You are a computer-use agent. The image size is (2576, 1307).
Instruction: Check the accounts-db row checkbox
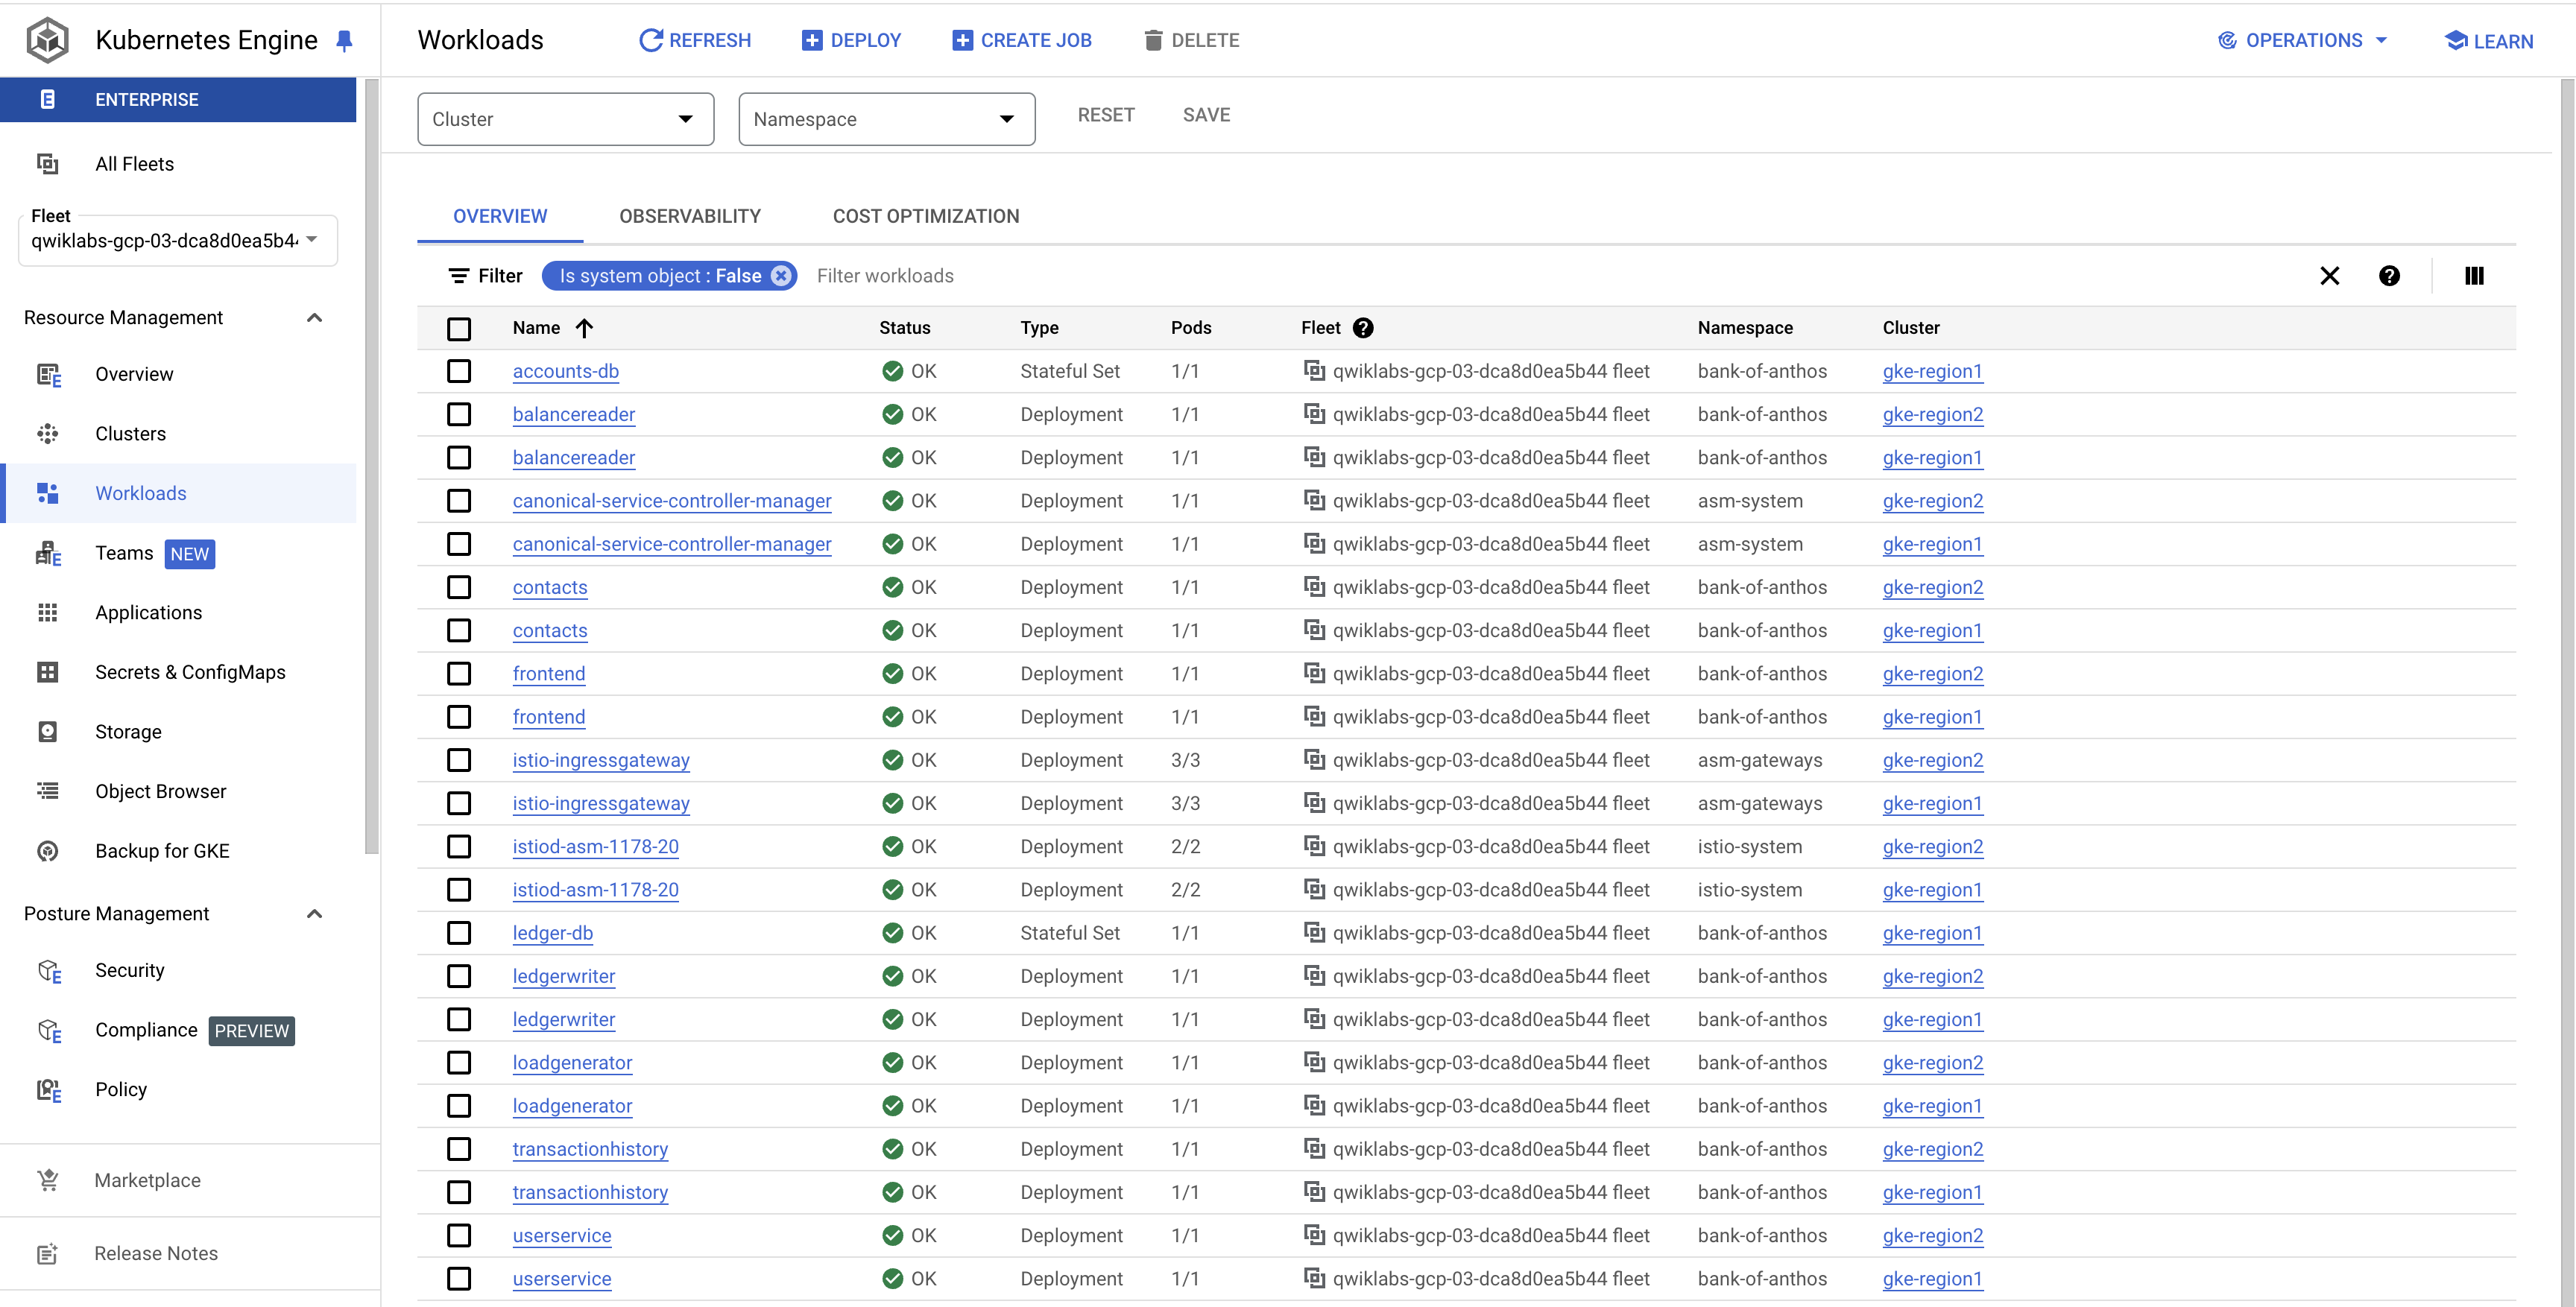(x=459, y=371)
